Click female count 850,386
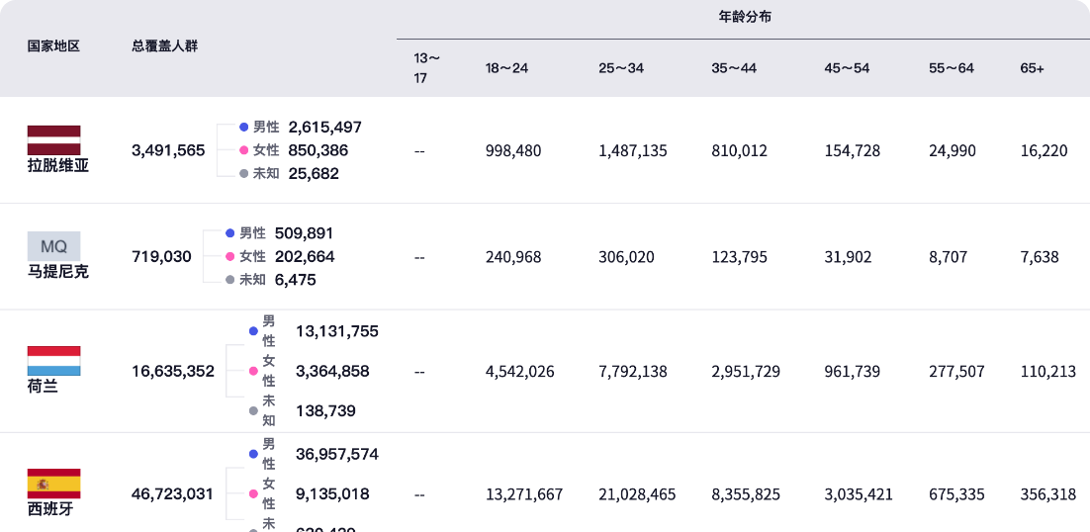 point(318,150)
